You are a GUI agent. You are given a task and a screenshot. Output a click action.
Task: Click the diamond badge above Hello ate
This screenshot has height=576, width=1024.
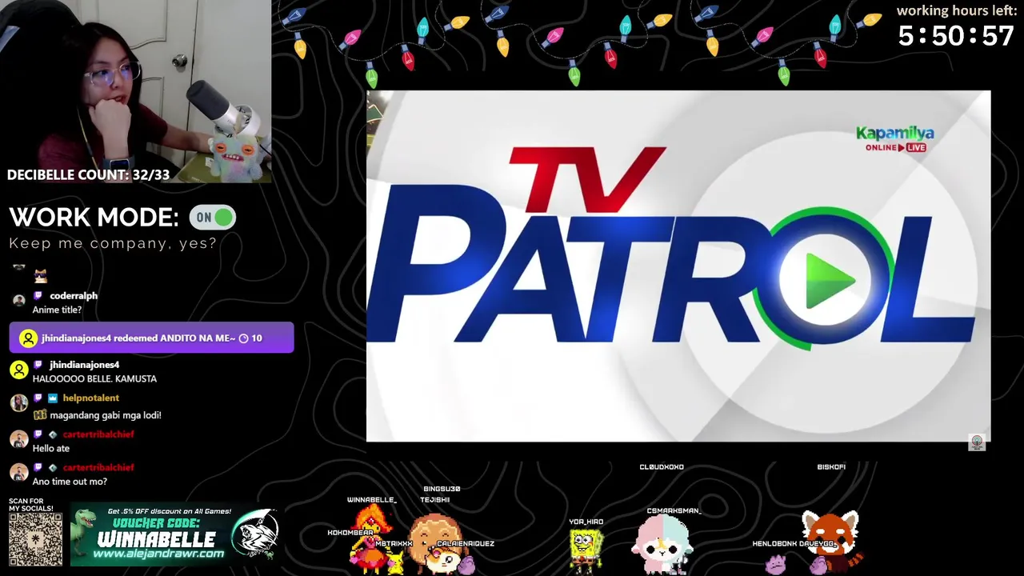pyautogui.click(x=53, y=434)
